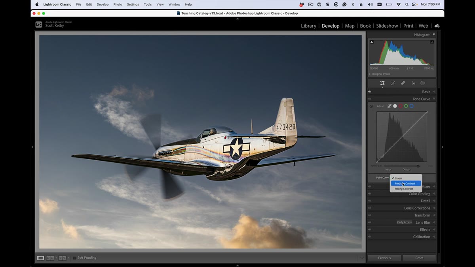The width and height of the screenshot is (475, 267).
Task: Select Strong Contrast curve preset
Action: pyautogui.click(x=404, y=189)
